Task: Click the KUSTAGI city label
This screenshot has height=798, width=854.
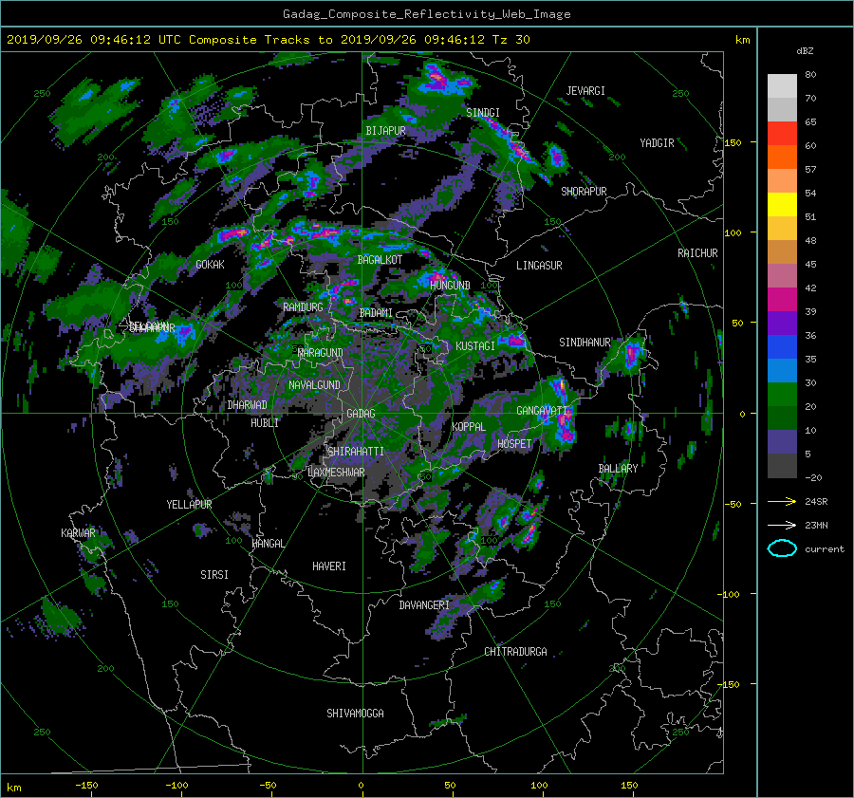Action: [475, 346]
